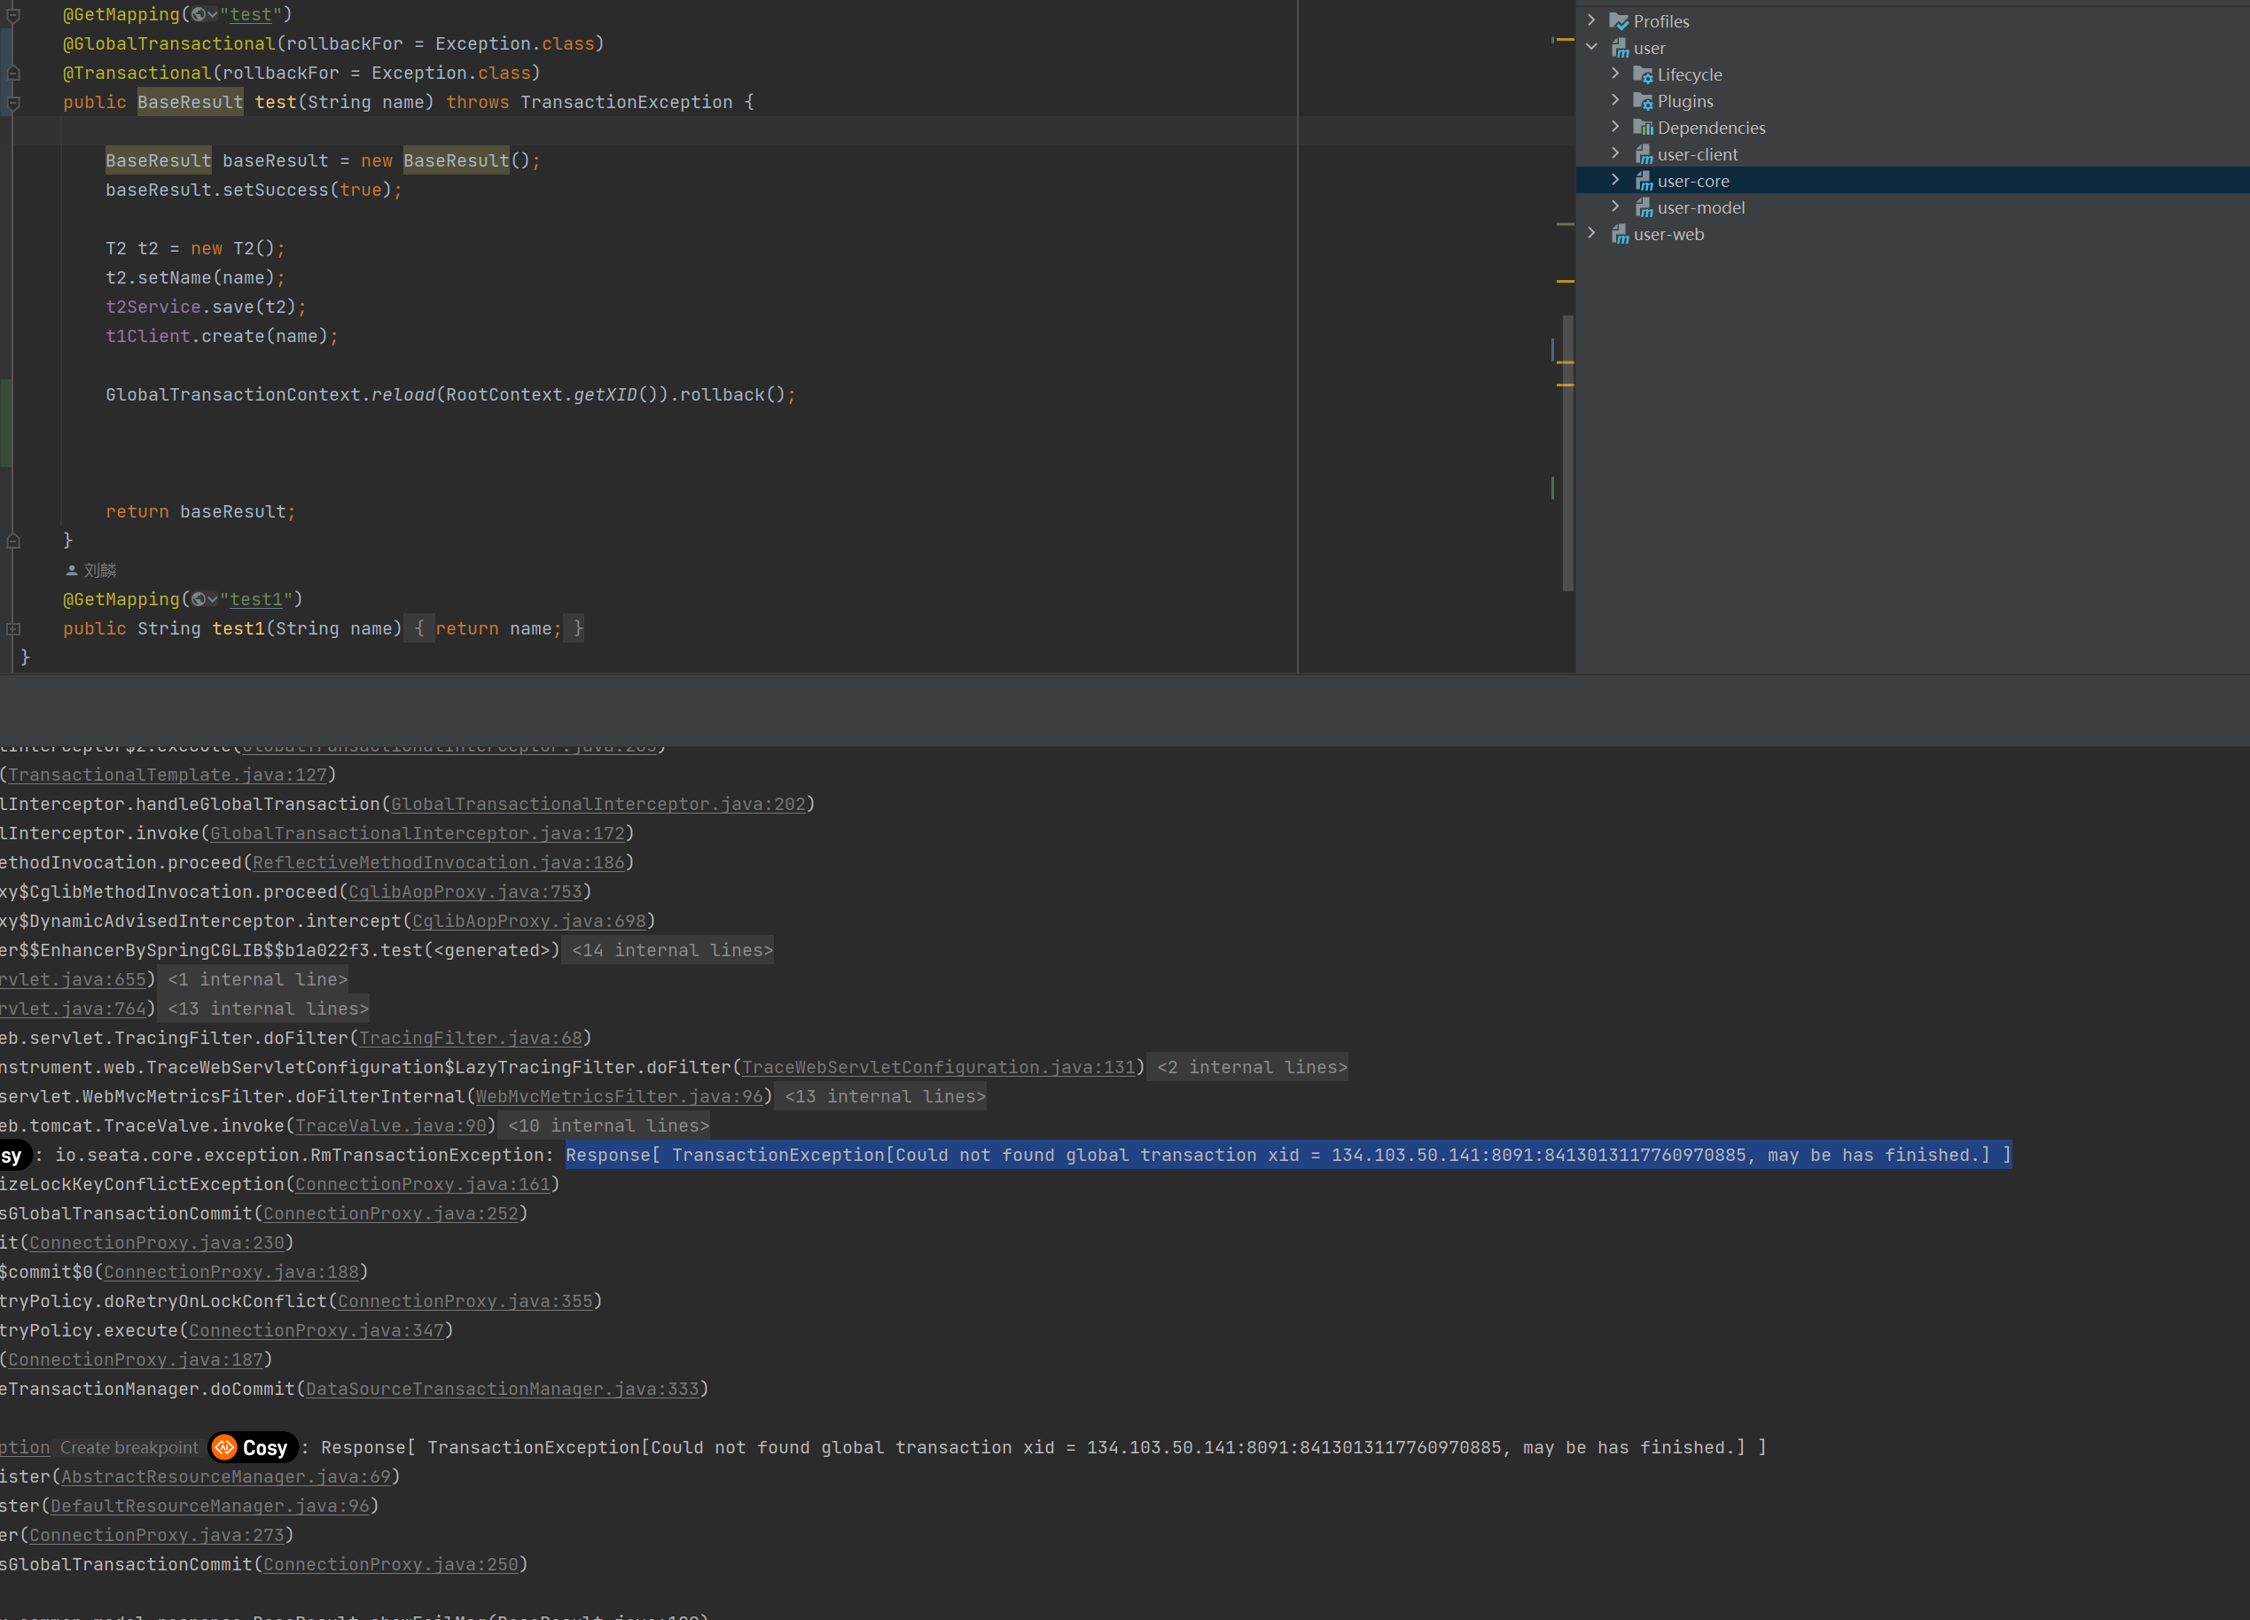Click the author annotation 刘麟

point(100,570)
